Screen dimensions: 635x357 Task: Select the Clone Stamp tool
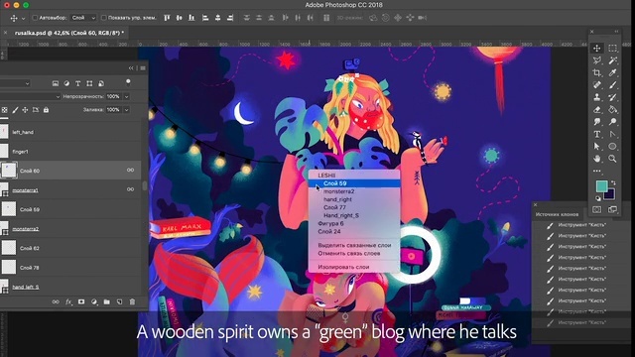(x=597, y=97)
